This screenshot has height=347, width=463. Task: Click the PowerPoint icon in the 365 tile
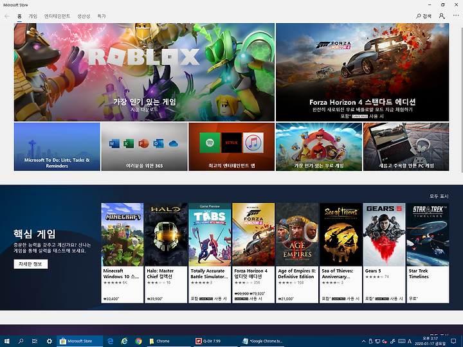click(143, 144)
